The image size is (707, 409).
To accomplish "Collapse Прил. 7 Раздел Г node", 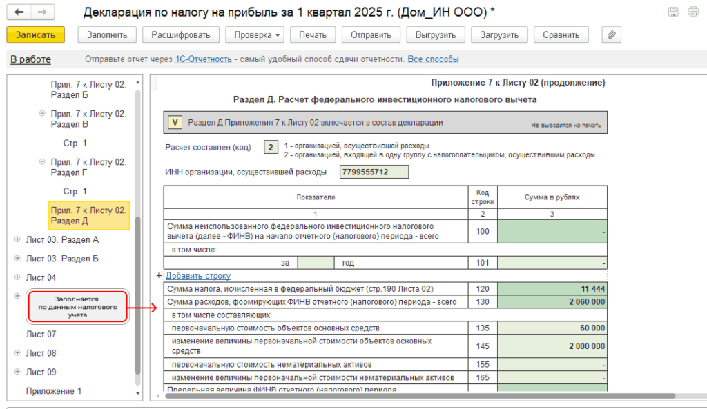I will click(42, 161).
